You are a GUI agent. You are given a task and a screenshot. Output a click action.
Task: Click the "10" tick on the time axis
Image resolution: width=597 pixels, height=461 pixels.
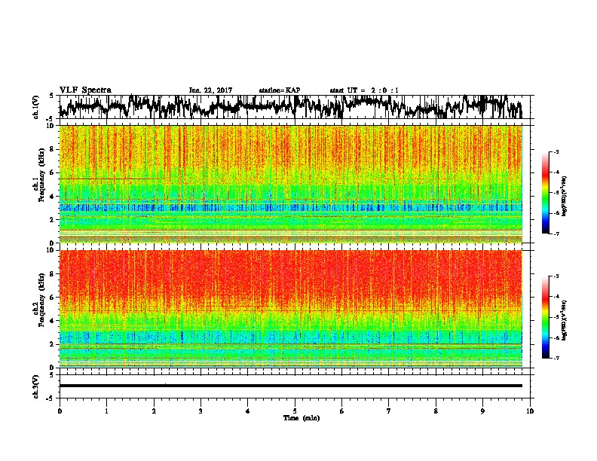530,411
